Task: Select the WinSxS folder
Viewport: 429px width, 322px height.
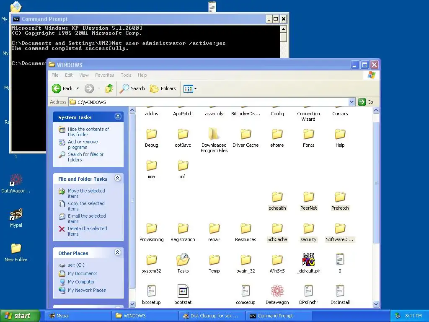Action: click(x=277, y=264)
